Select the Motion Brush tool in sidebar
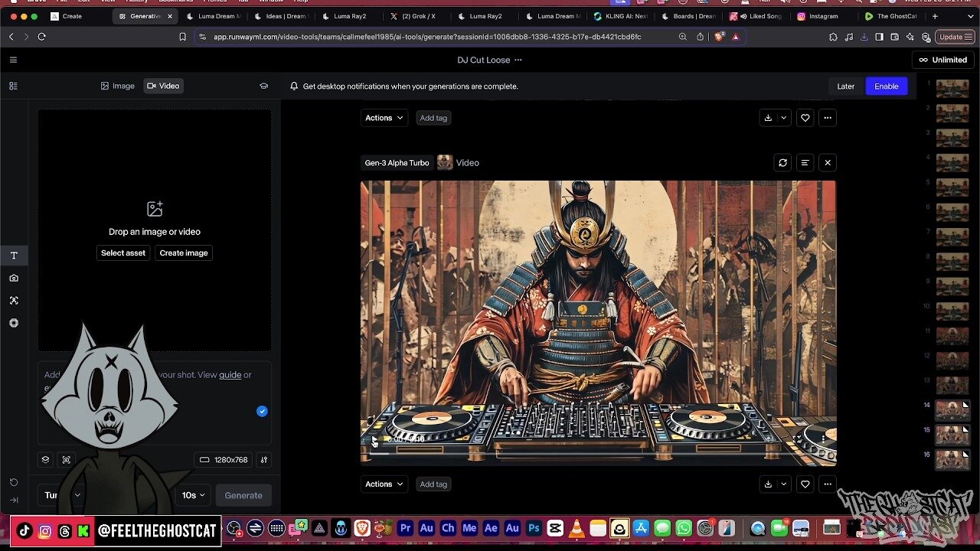Viewport: 980px width, 551px height. pyautogui.click(x=14, y=301)
